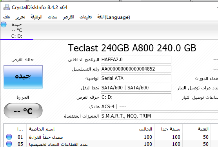Click the SATA/600 transfer mode field
The image size is (218, 147).
(136, 88)
